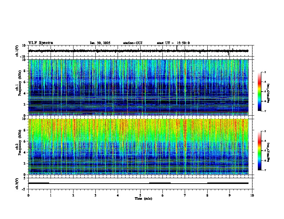Click tick label "4" on the time axis
The width and height of the screenshot is (284, 219).
point(118,195)
